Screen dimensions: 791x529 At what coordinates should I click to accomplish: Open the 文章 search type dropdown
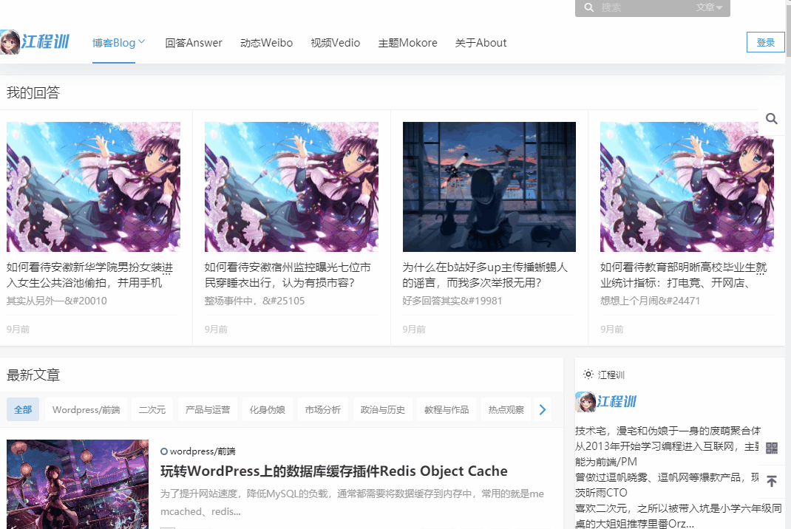(x=709, y=7)
